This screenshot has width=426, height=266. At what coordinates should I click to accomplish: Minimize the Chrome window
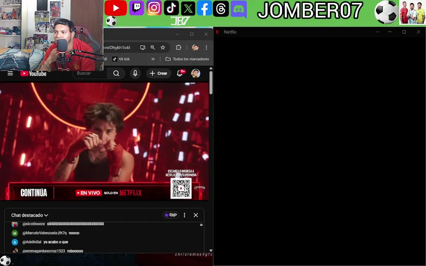177,34
